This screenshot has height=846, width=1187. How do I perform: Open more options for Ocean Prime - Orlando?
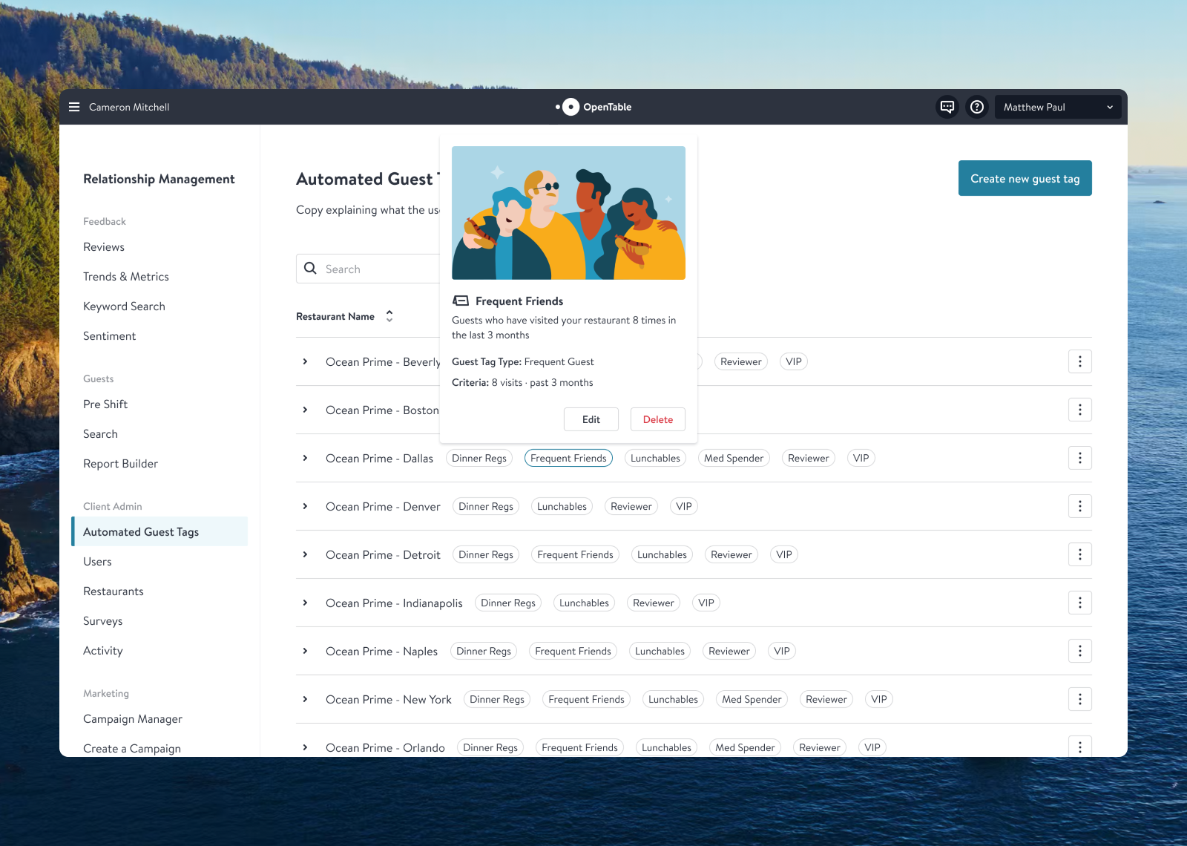[x=1080, y=747]
